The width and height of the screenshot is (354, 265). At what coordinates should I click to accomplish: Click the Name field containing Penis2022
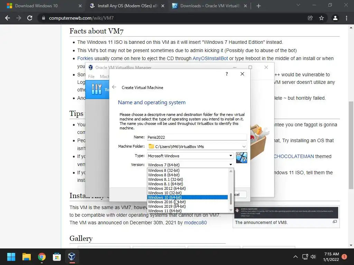pyautogui.click(x=197, y=137)
